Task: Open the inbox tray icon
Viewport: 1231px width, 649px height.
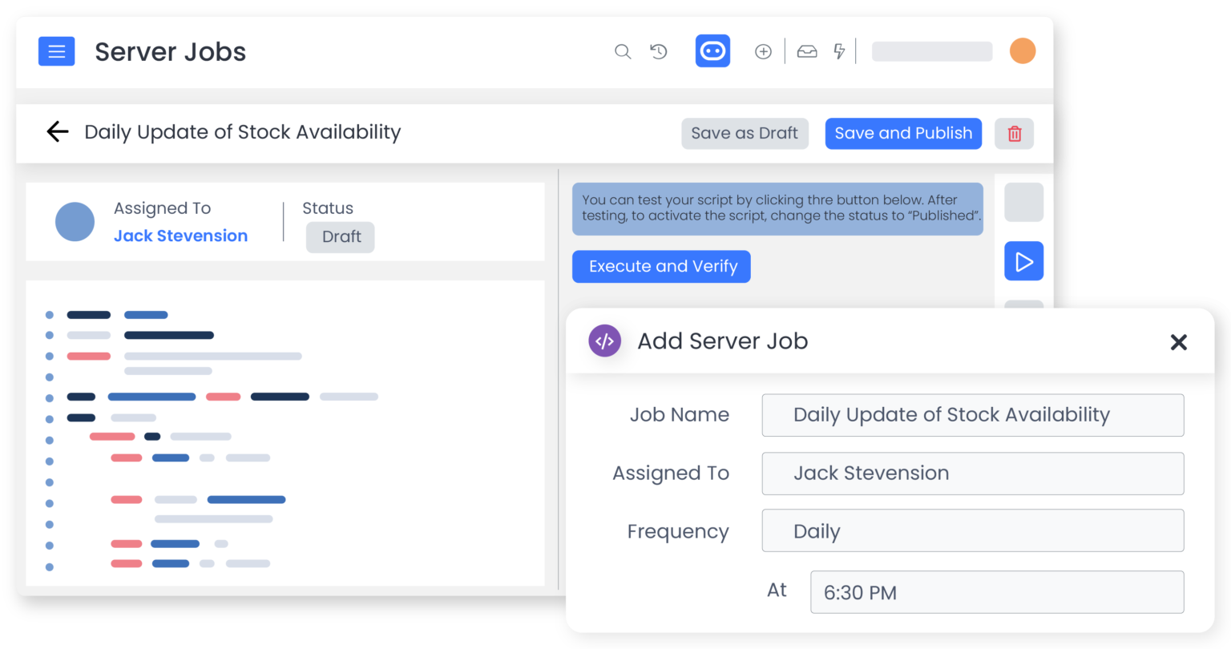Action: click(807, 50)
